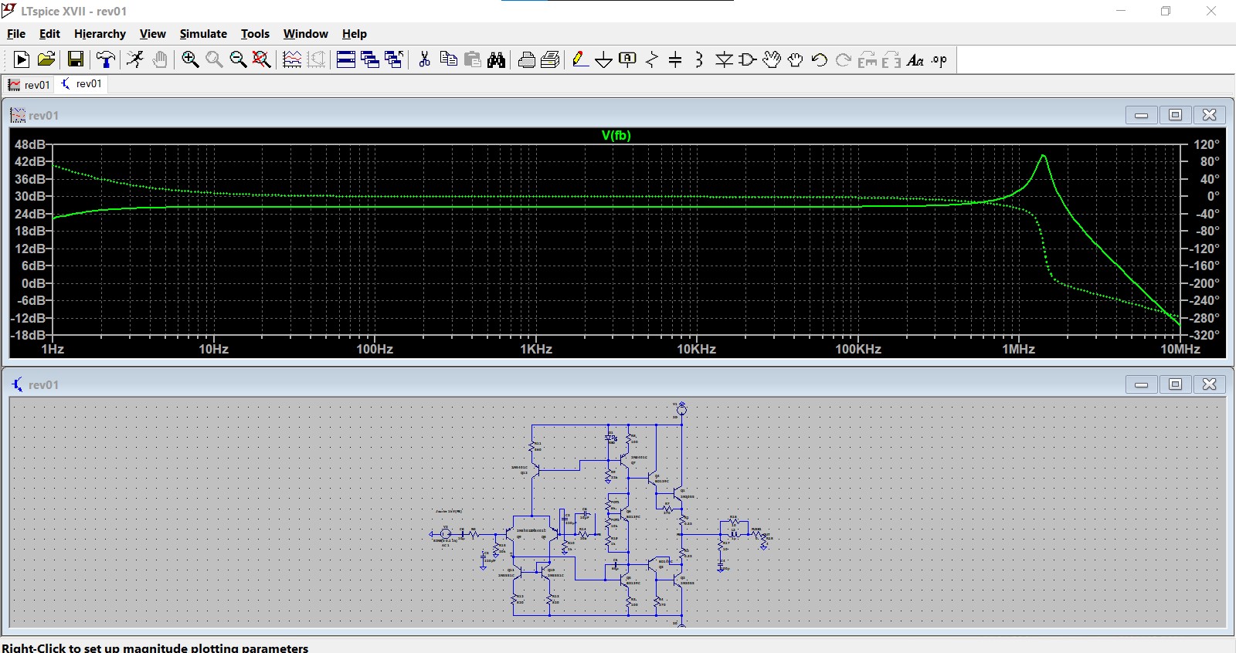Open a file with the folder icon
The height and width of the screenshot is (653, 1236).
[x=46, y=59]
